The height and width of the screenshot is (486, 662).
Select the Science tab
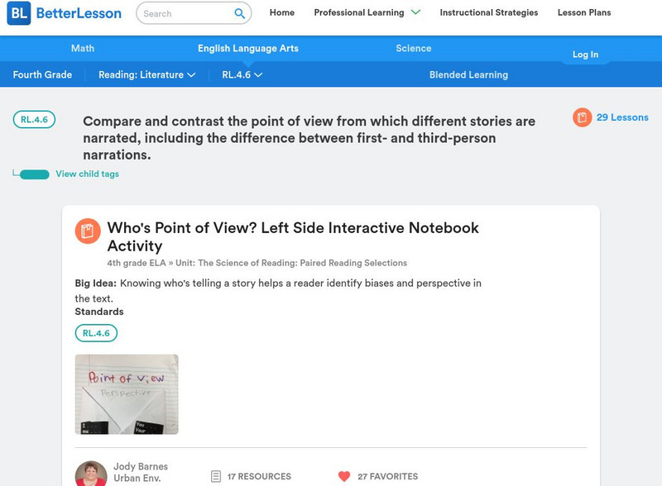[414, 49]
